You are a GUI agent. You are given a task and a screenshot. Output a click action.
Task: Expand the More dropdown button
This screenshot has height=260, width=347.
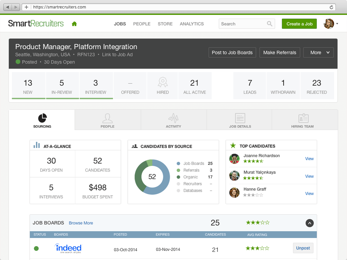pyautogui.click(x=318, y=52)
